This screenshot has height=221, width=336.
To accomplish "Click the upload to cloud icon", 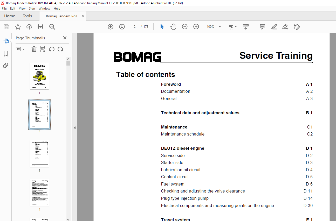I will tap(29, 27).
